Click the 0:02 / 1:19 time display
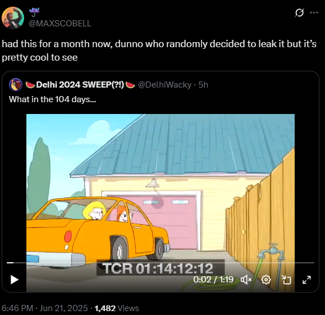Image resolution: width=325 pixels, height=315 pixels. (x=213, y=280)
